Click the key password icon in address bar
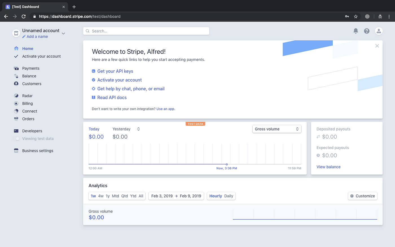This screenshot has height=247, width=395. click(x=347, y=16)
